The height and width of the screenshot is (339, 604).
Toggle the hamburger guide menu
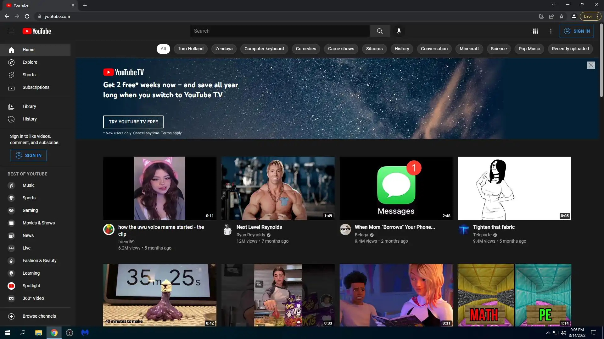pyautogui.click(x=11, y=31)
